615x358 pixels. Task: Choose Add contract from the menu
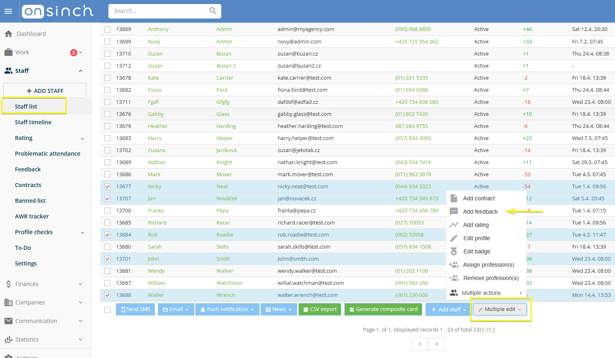[x=479, y=198]
